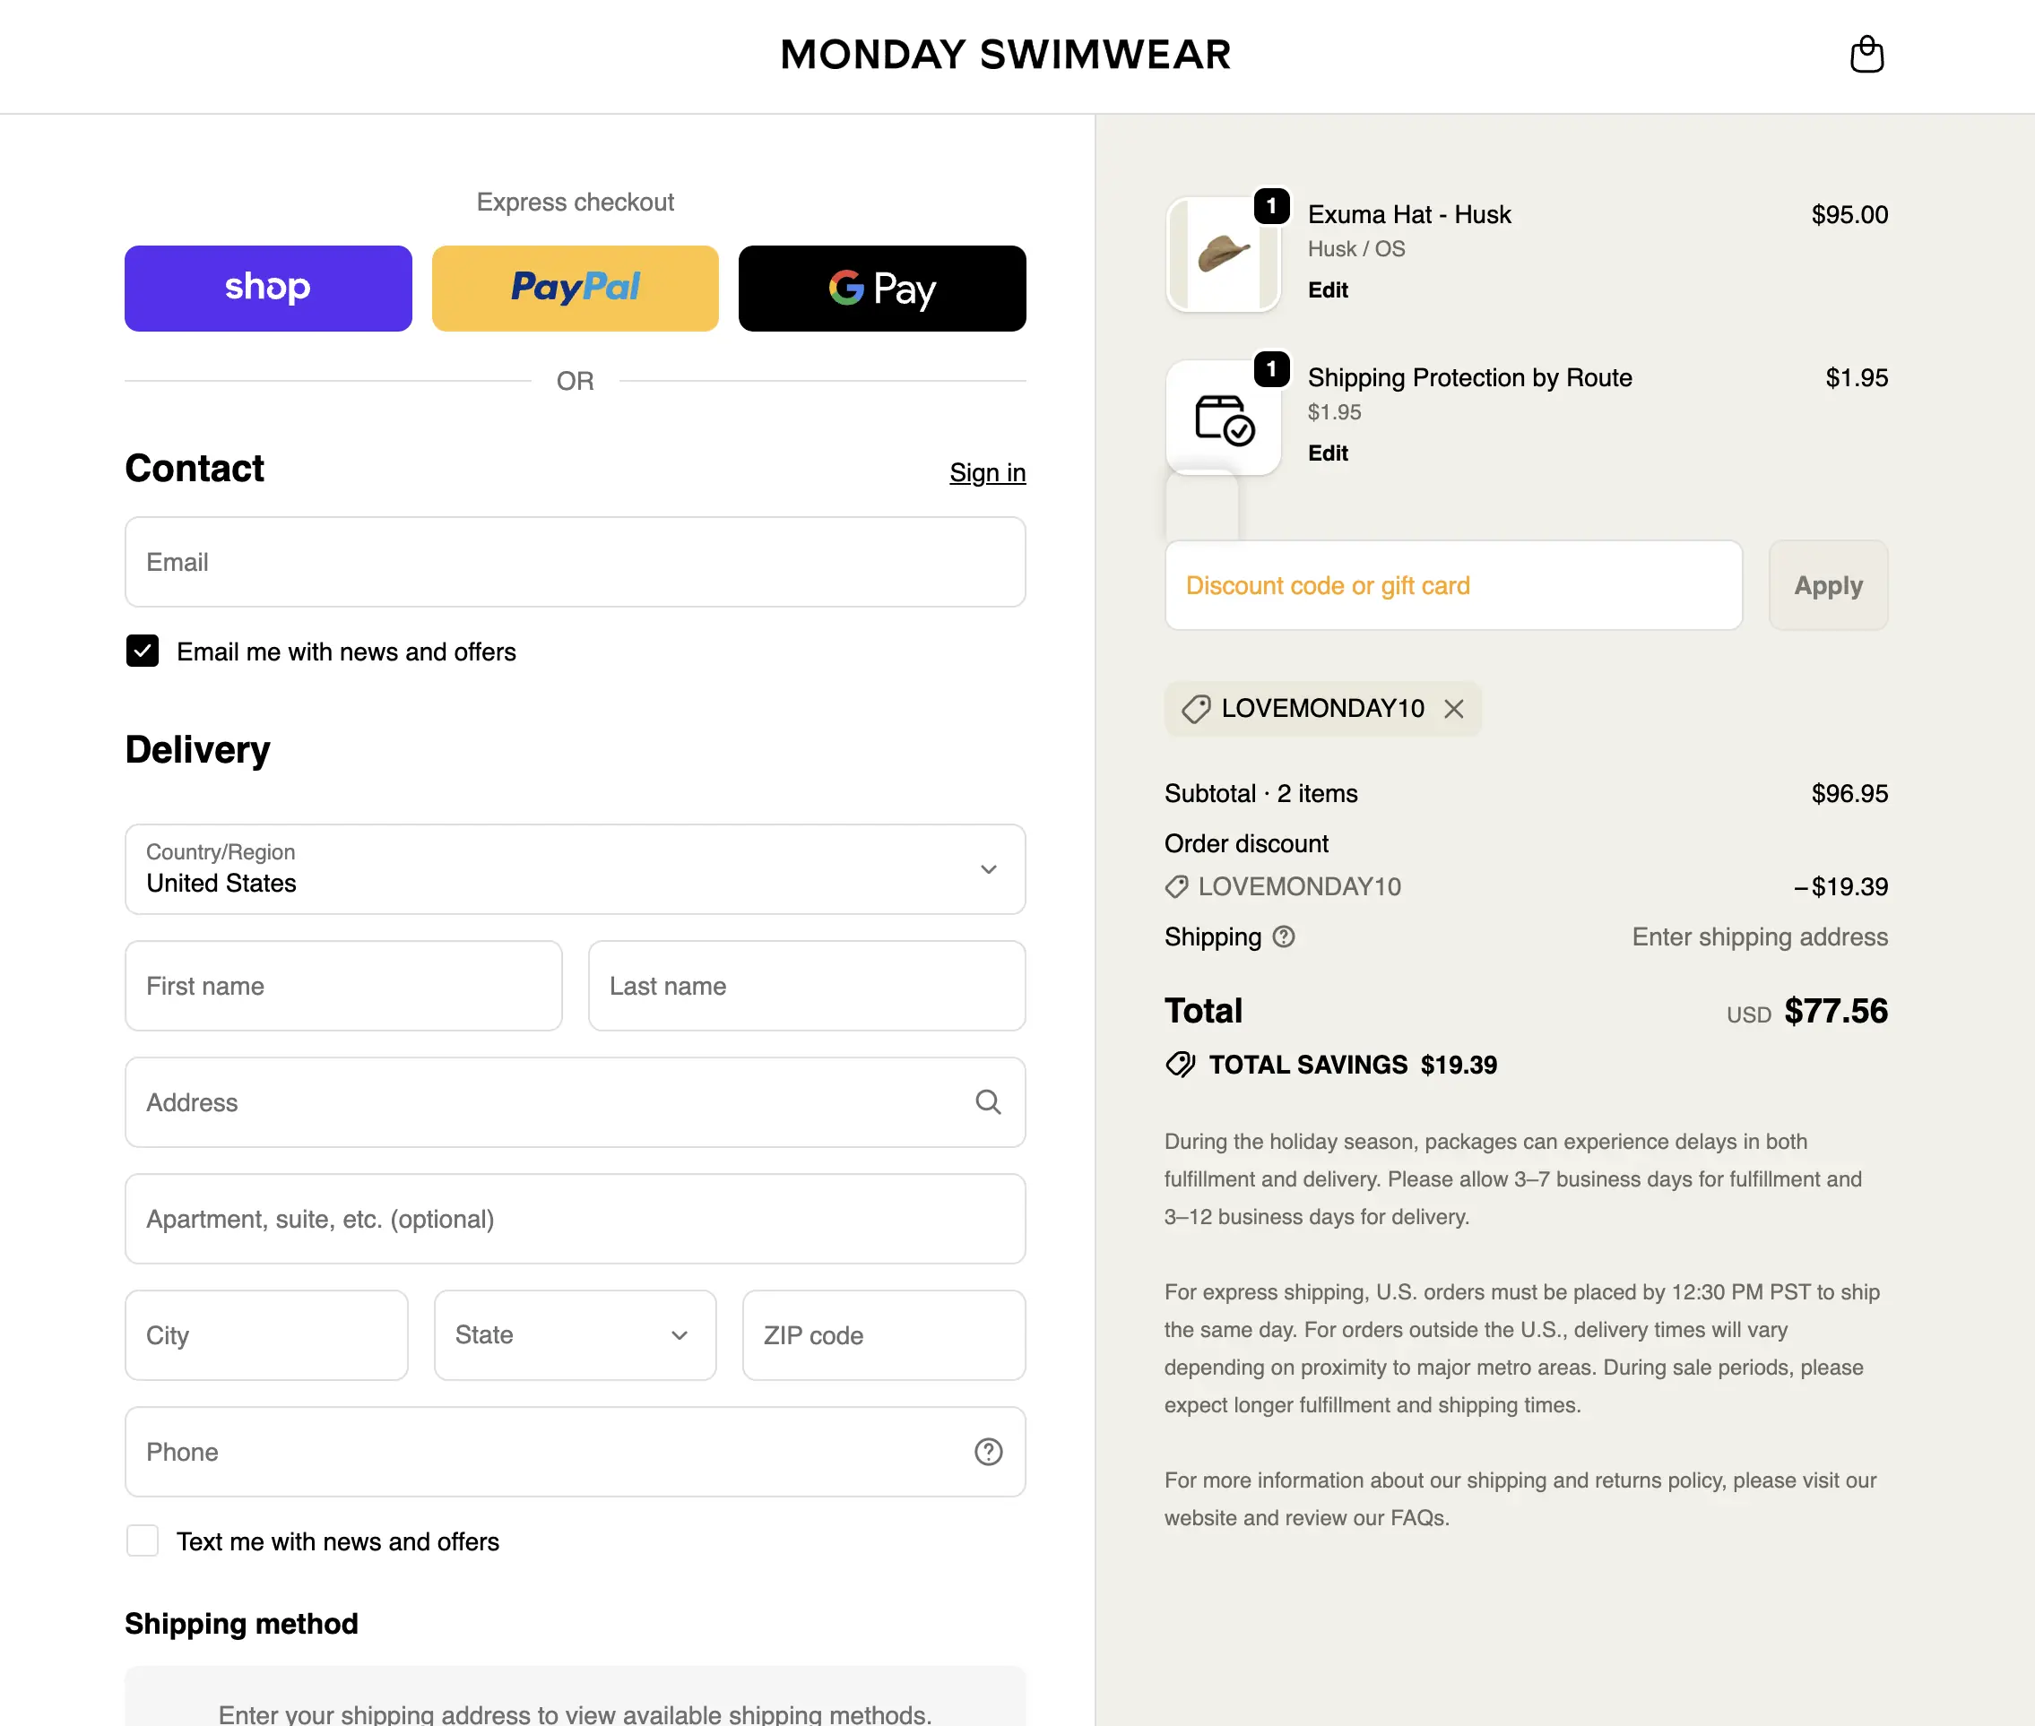Image resolution: width=2035 pixels, height=1726 pixels.
Task: Remove the LOVEMONDAY10 discount code tag
Action: tap(1453, 708)
